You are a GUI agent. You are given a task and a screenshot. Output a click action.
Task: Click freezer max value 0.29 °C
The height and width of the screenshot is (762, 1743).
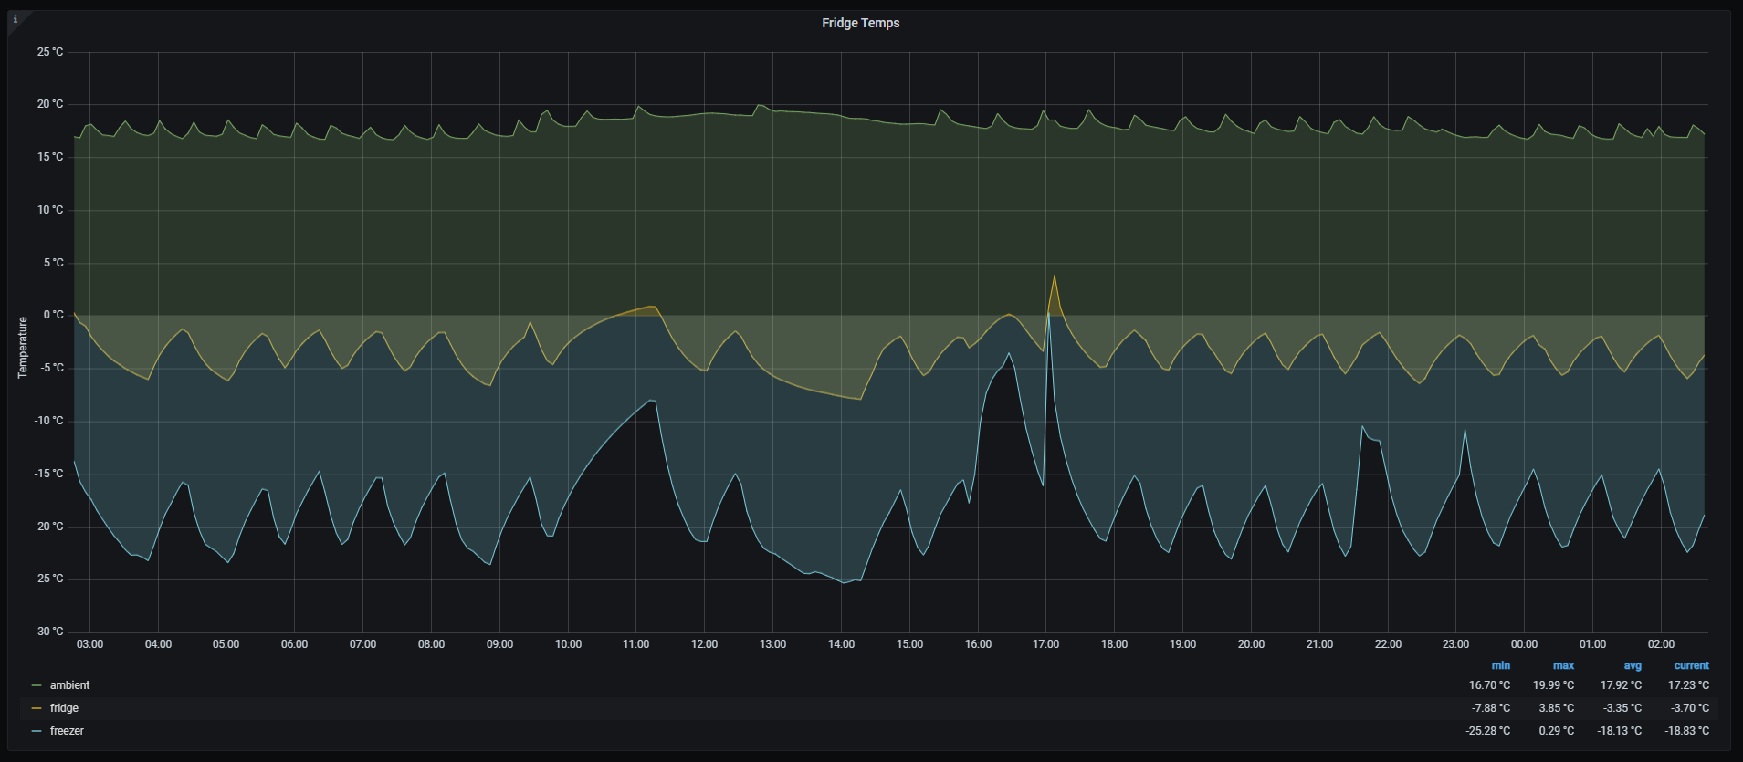[1556, 731]
